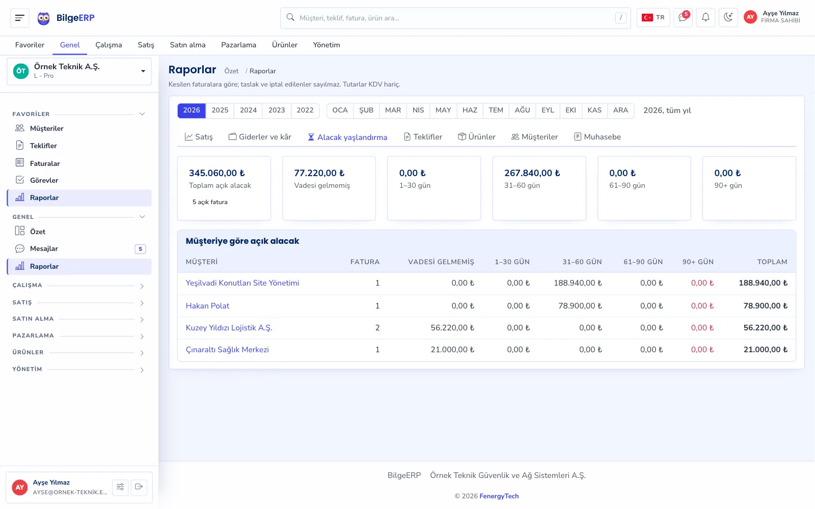Toggle the hamburger sidebar menu button

tap(19, 18)
